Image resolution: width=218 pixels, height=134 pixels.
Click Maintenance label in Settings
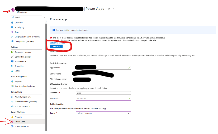tap(20, 61)
